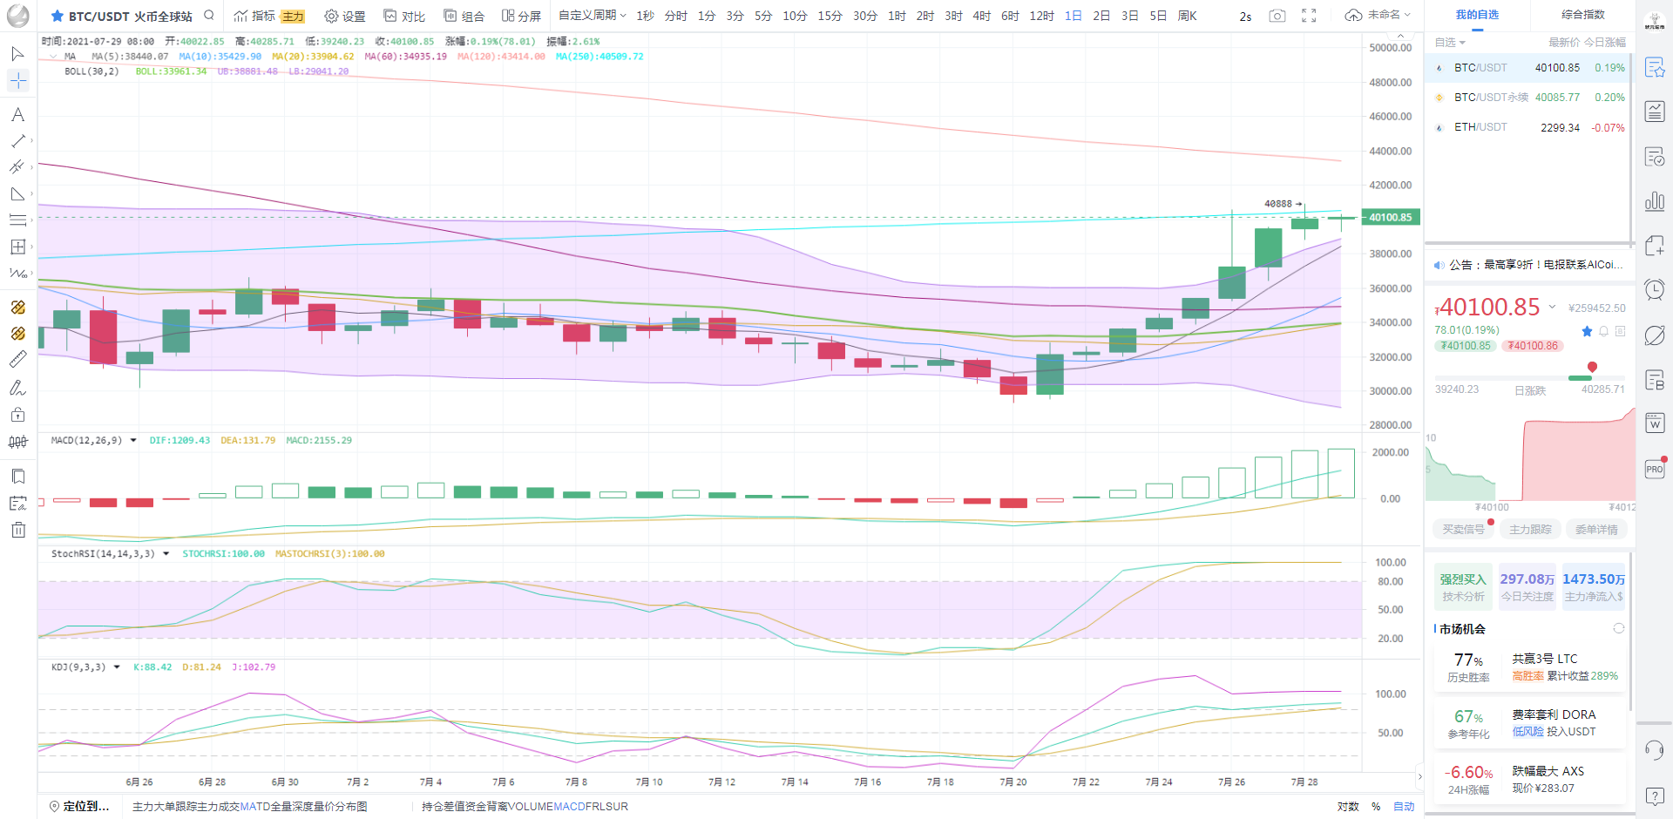The image size is (1673, 819).
Task: Collapse the MA indicator legend chevron
Action: (53, 57)
